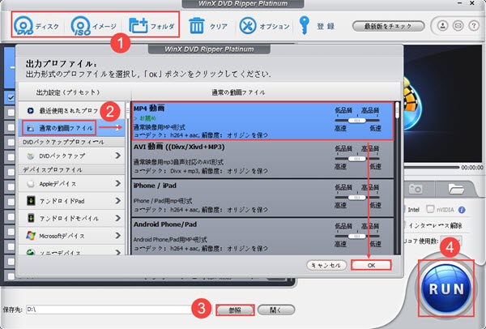The image size is (486, 329).
Task: Load an ISO with the イメージ button
Action: [93, 26]
